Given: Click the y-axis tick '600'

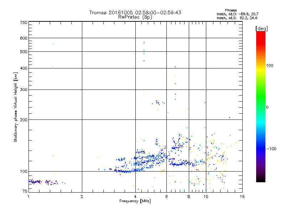Looking at the screenshot, I should 24,38.
